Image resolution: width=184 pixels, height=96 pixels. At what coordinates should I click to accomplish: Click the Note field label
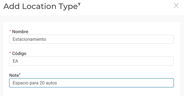[14, 75]
